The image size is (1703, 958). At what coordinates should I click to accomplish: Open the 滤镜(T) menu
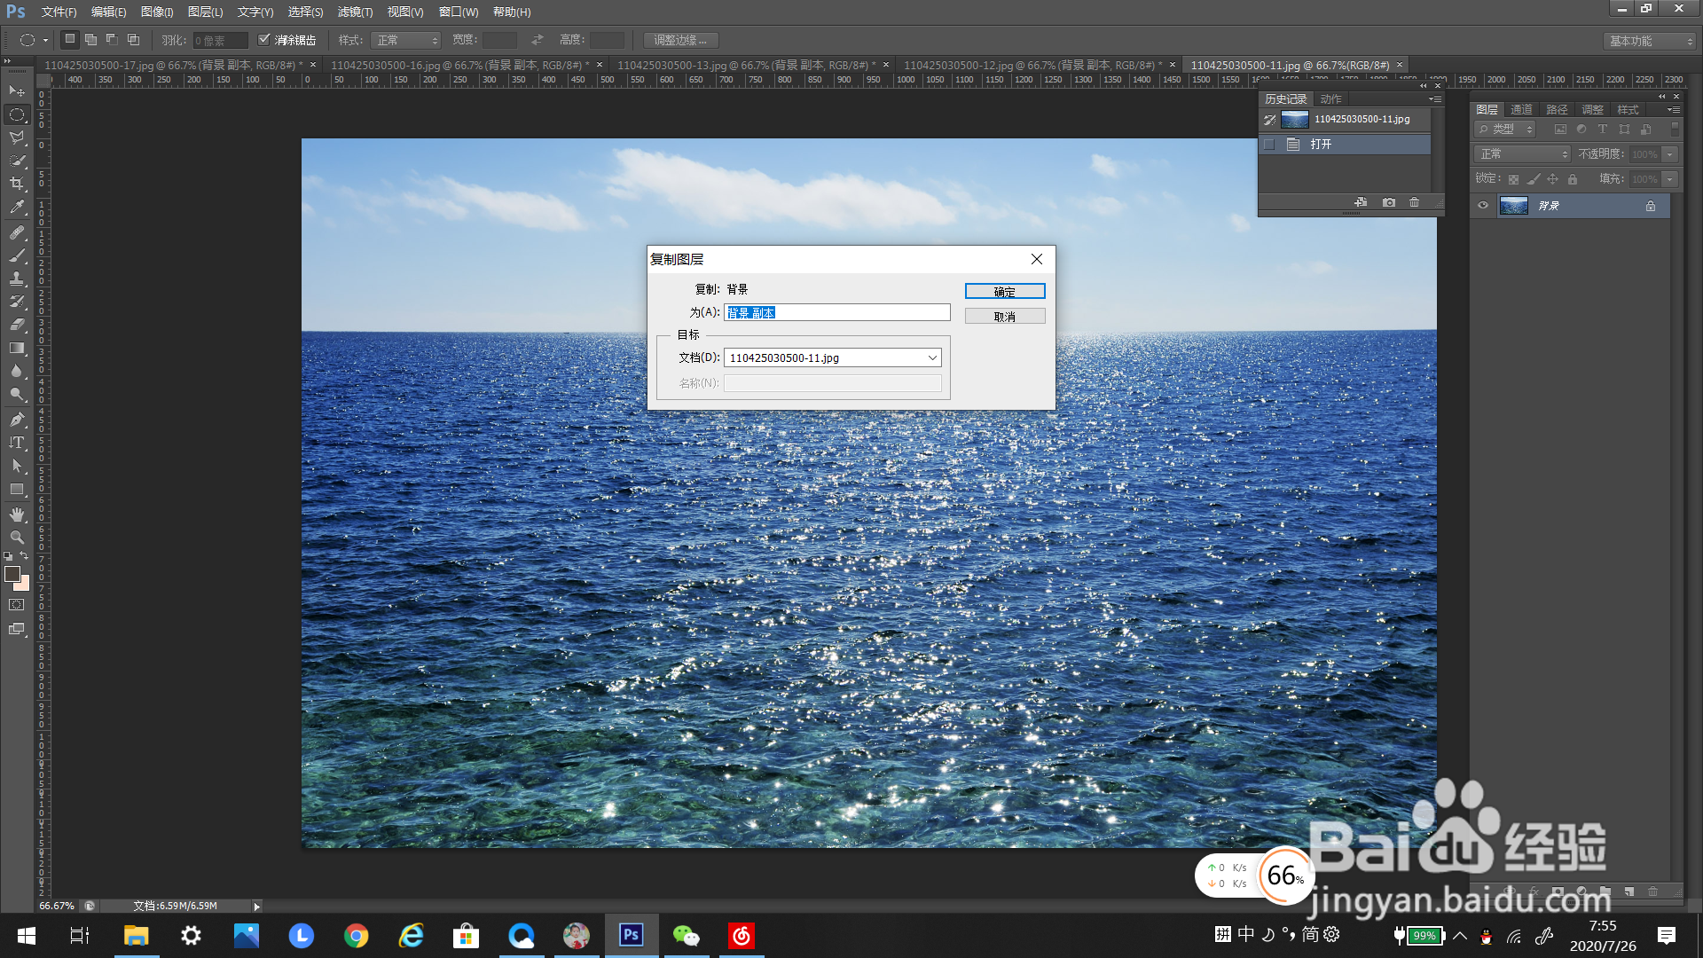tap(355, 12)
